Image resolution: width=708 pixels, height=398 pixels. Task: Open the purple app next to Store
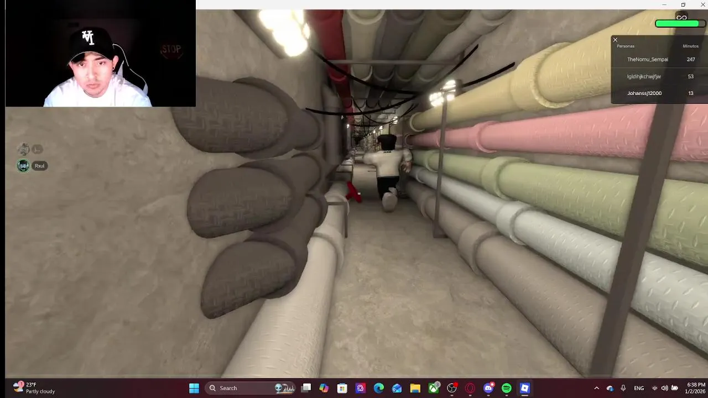[361, 388]
